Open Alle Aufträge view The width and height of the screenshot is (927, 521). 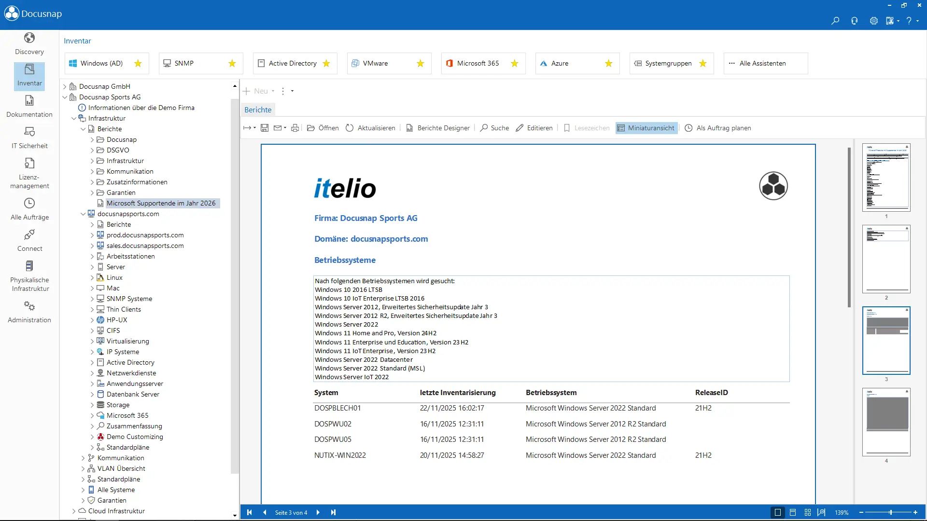(x=29, y=209)
